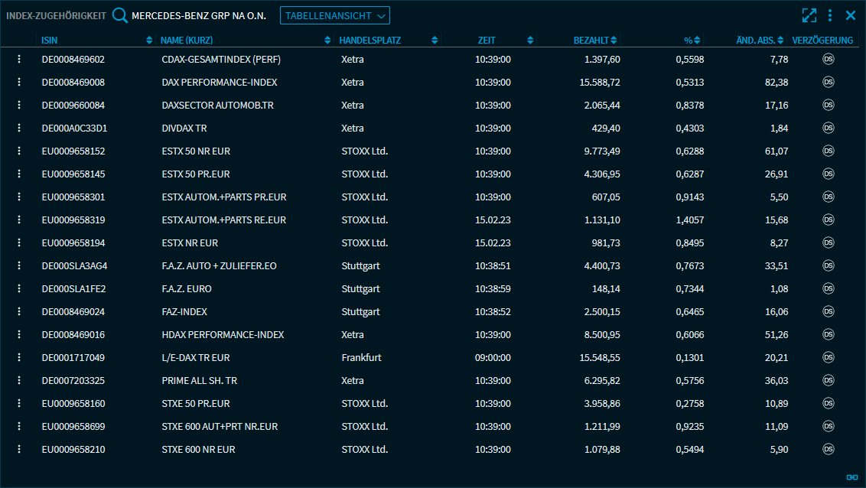Click delay icon for L/E-DAX TR EUR row
This screenshot has width=866, height=488.
pos(828,357)
